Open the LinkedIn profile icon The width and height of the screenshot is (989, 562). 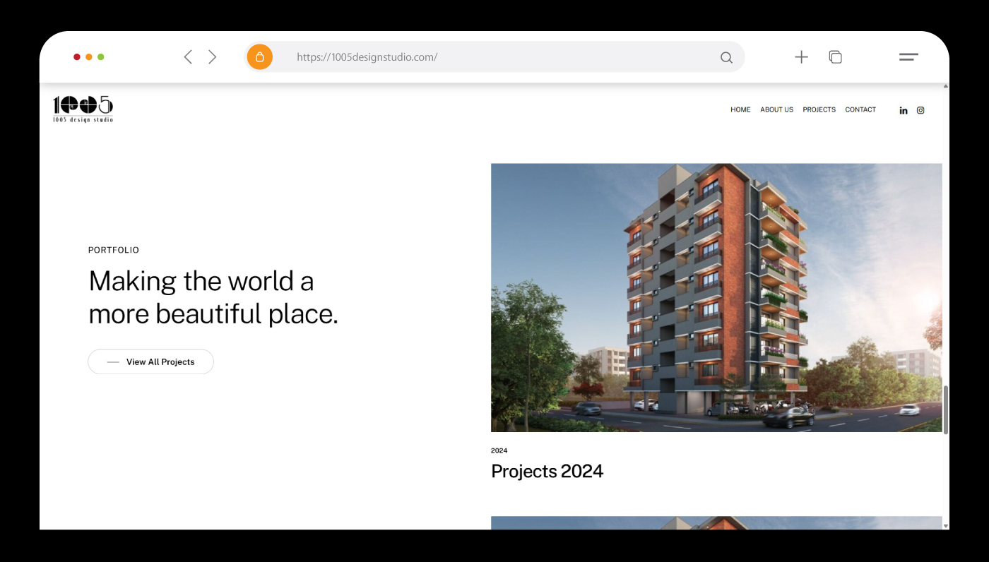coord(903,110)
